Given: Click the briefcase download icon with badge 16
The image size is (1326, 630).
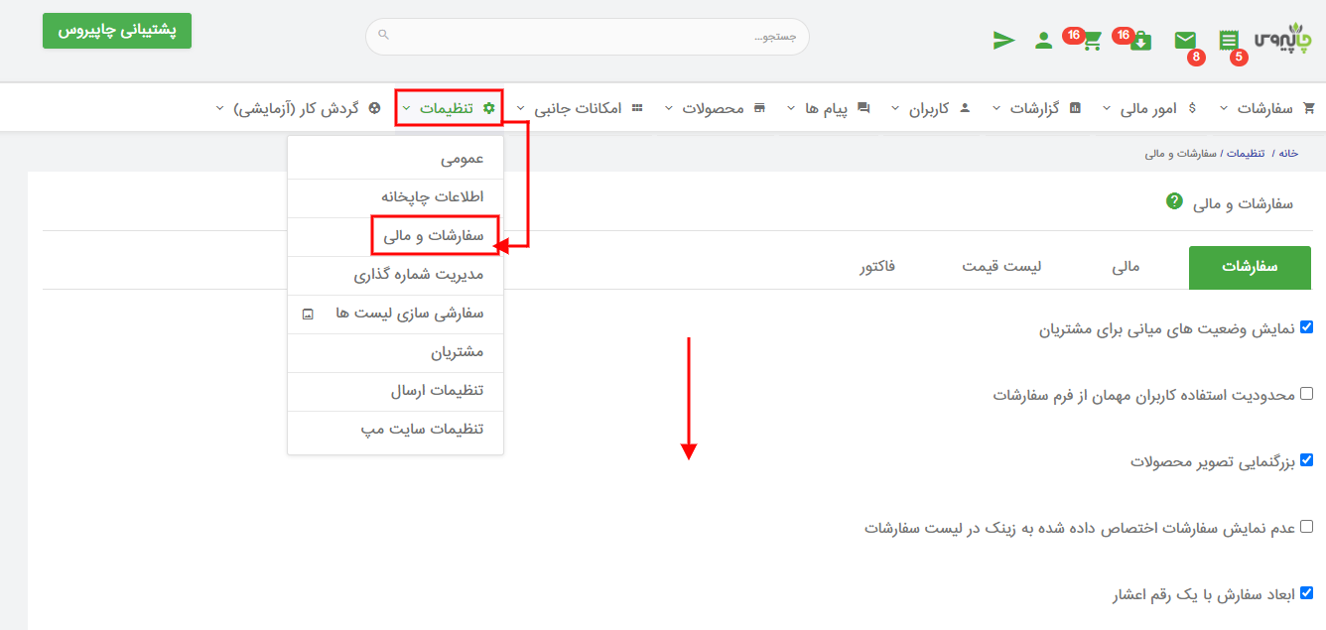Looking at the screenshot, I should 1140,41.
